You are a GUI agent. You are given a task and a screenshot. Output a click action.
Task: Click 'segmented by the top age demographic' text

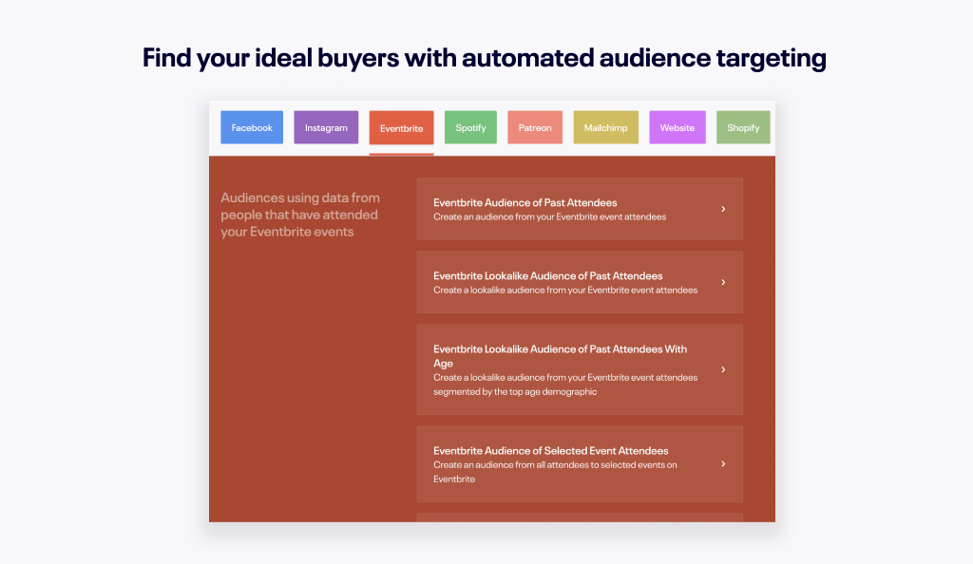pyautogui.click(x=515, y=392)
